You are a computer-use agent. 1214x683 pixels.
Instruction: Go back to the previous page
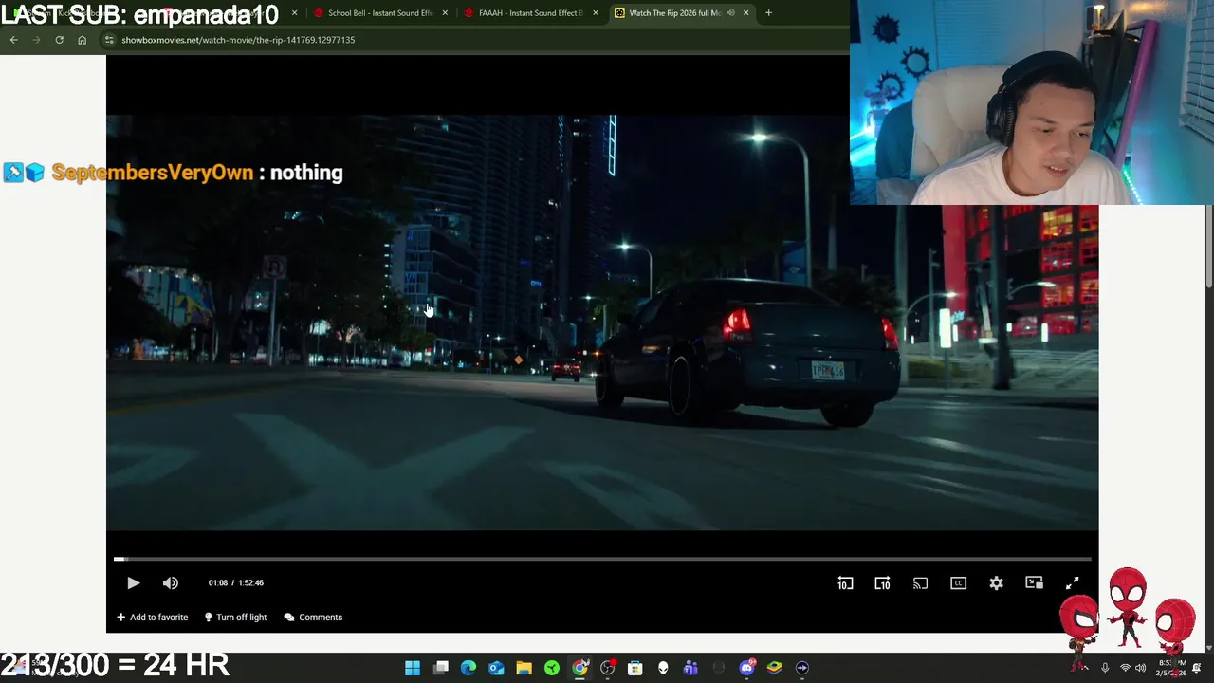[13, 40]
